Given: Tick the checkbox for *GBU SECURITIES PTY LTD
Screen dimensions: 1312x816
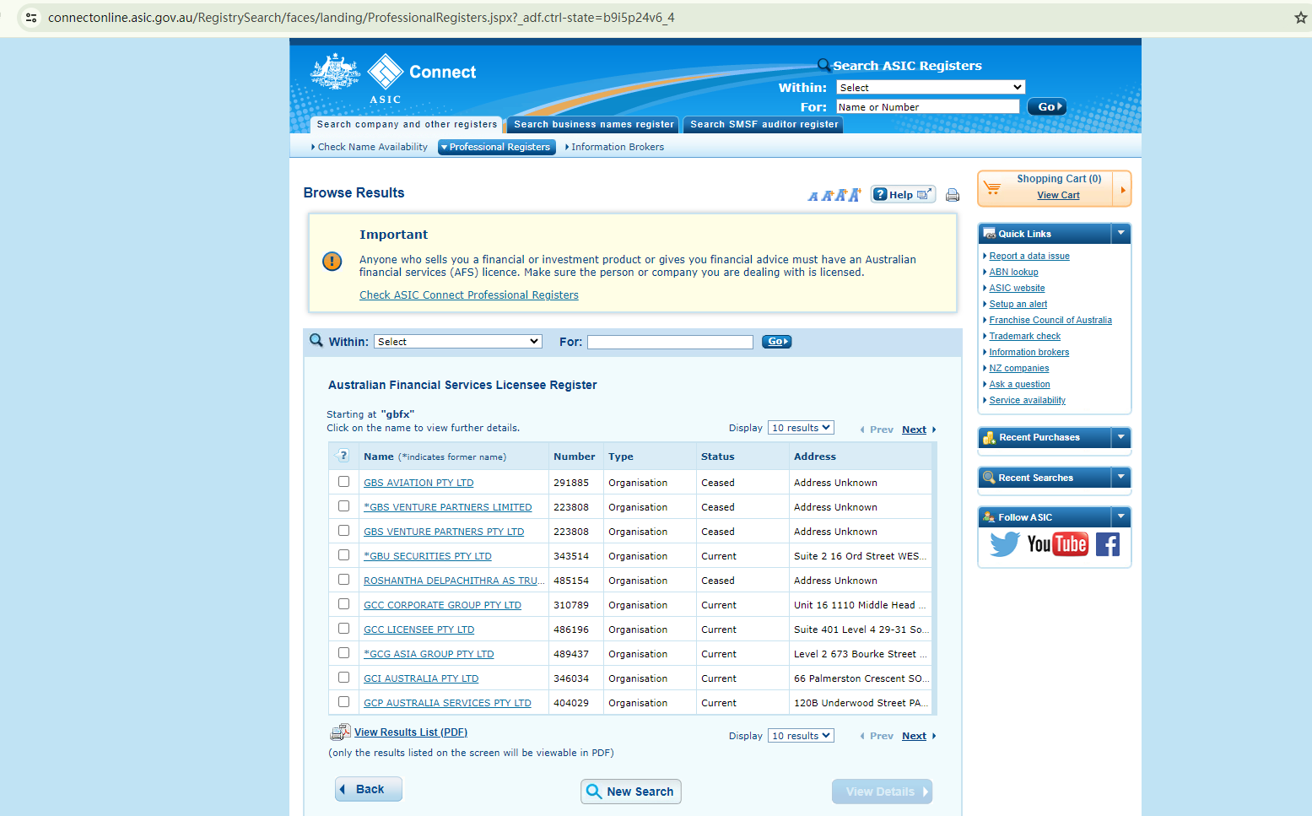Looking at the screenshot, I should click(343, 555).
